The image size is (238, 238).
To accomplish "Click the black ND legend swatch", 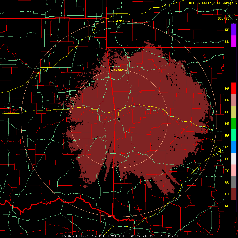I will point(234,206).
